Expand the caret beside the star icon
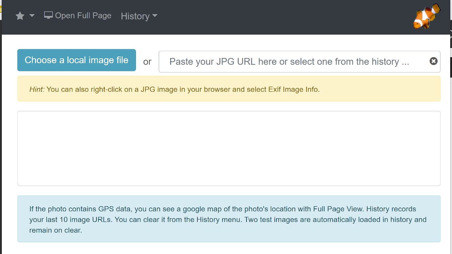The width and height of the screenshot is (452, 254). pos(32,16)
